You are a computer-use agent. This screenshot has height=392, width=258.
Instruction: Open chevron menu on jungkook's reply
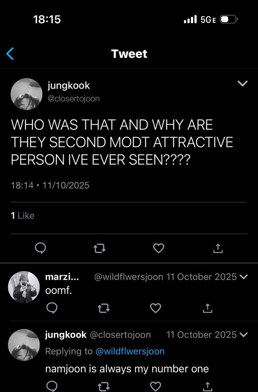[243, 335]
